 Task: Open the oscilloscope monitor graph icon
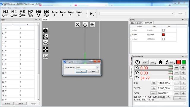coord(45,56)
